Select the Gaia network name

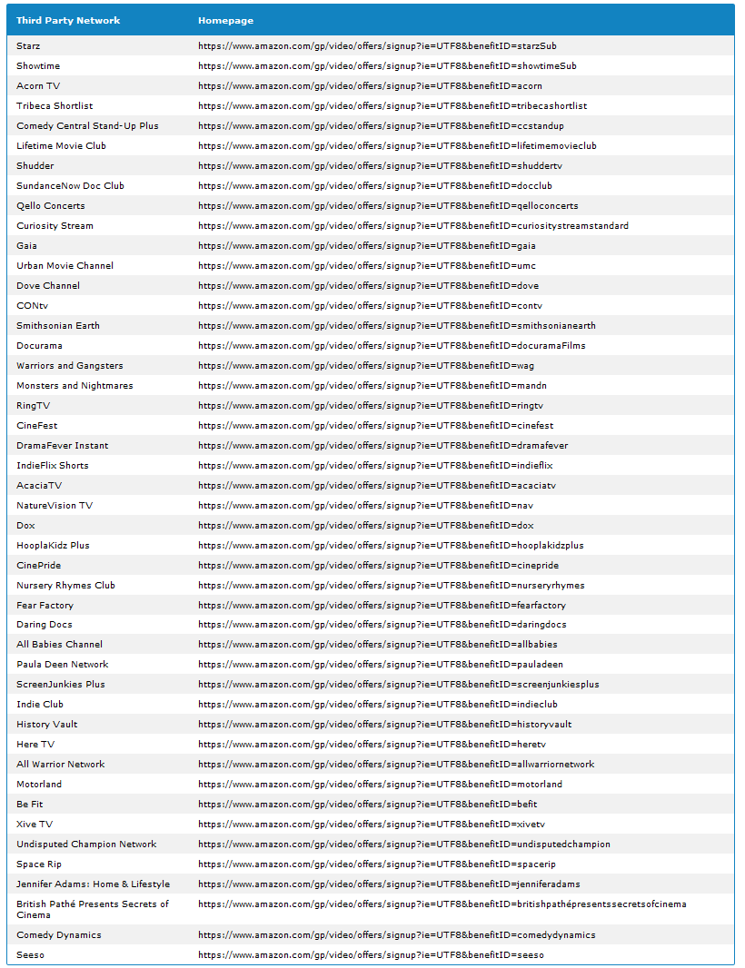point(26,245)
